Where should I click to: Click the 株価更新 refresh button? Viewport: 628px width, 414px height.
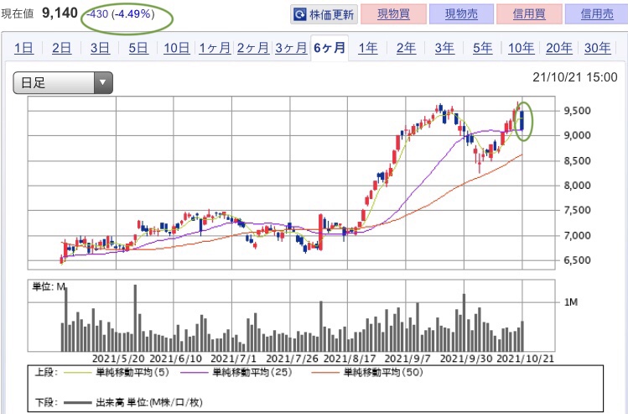[x=324, y=14]
